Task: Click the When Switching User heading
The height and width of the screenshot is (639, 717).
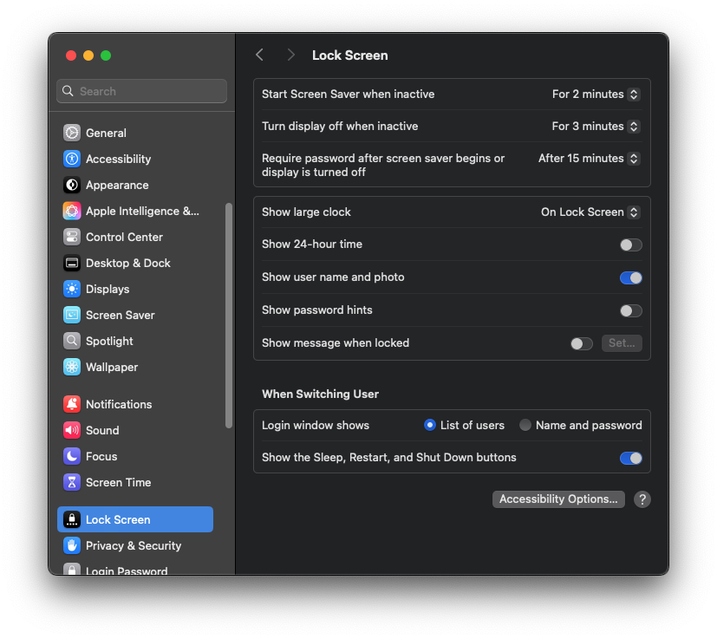Action: click(320, 394)
